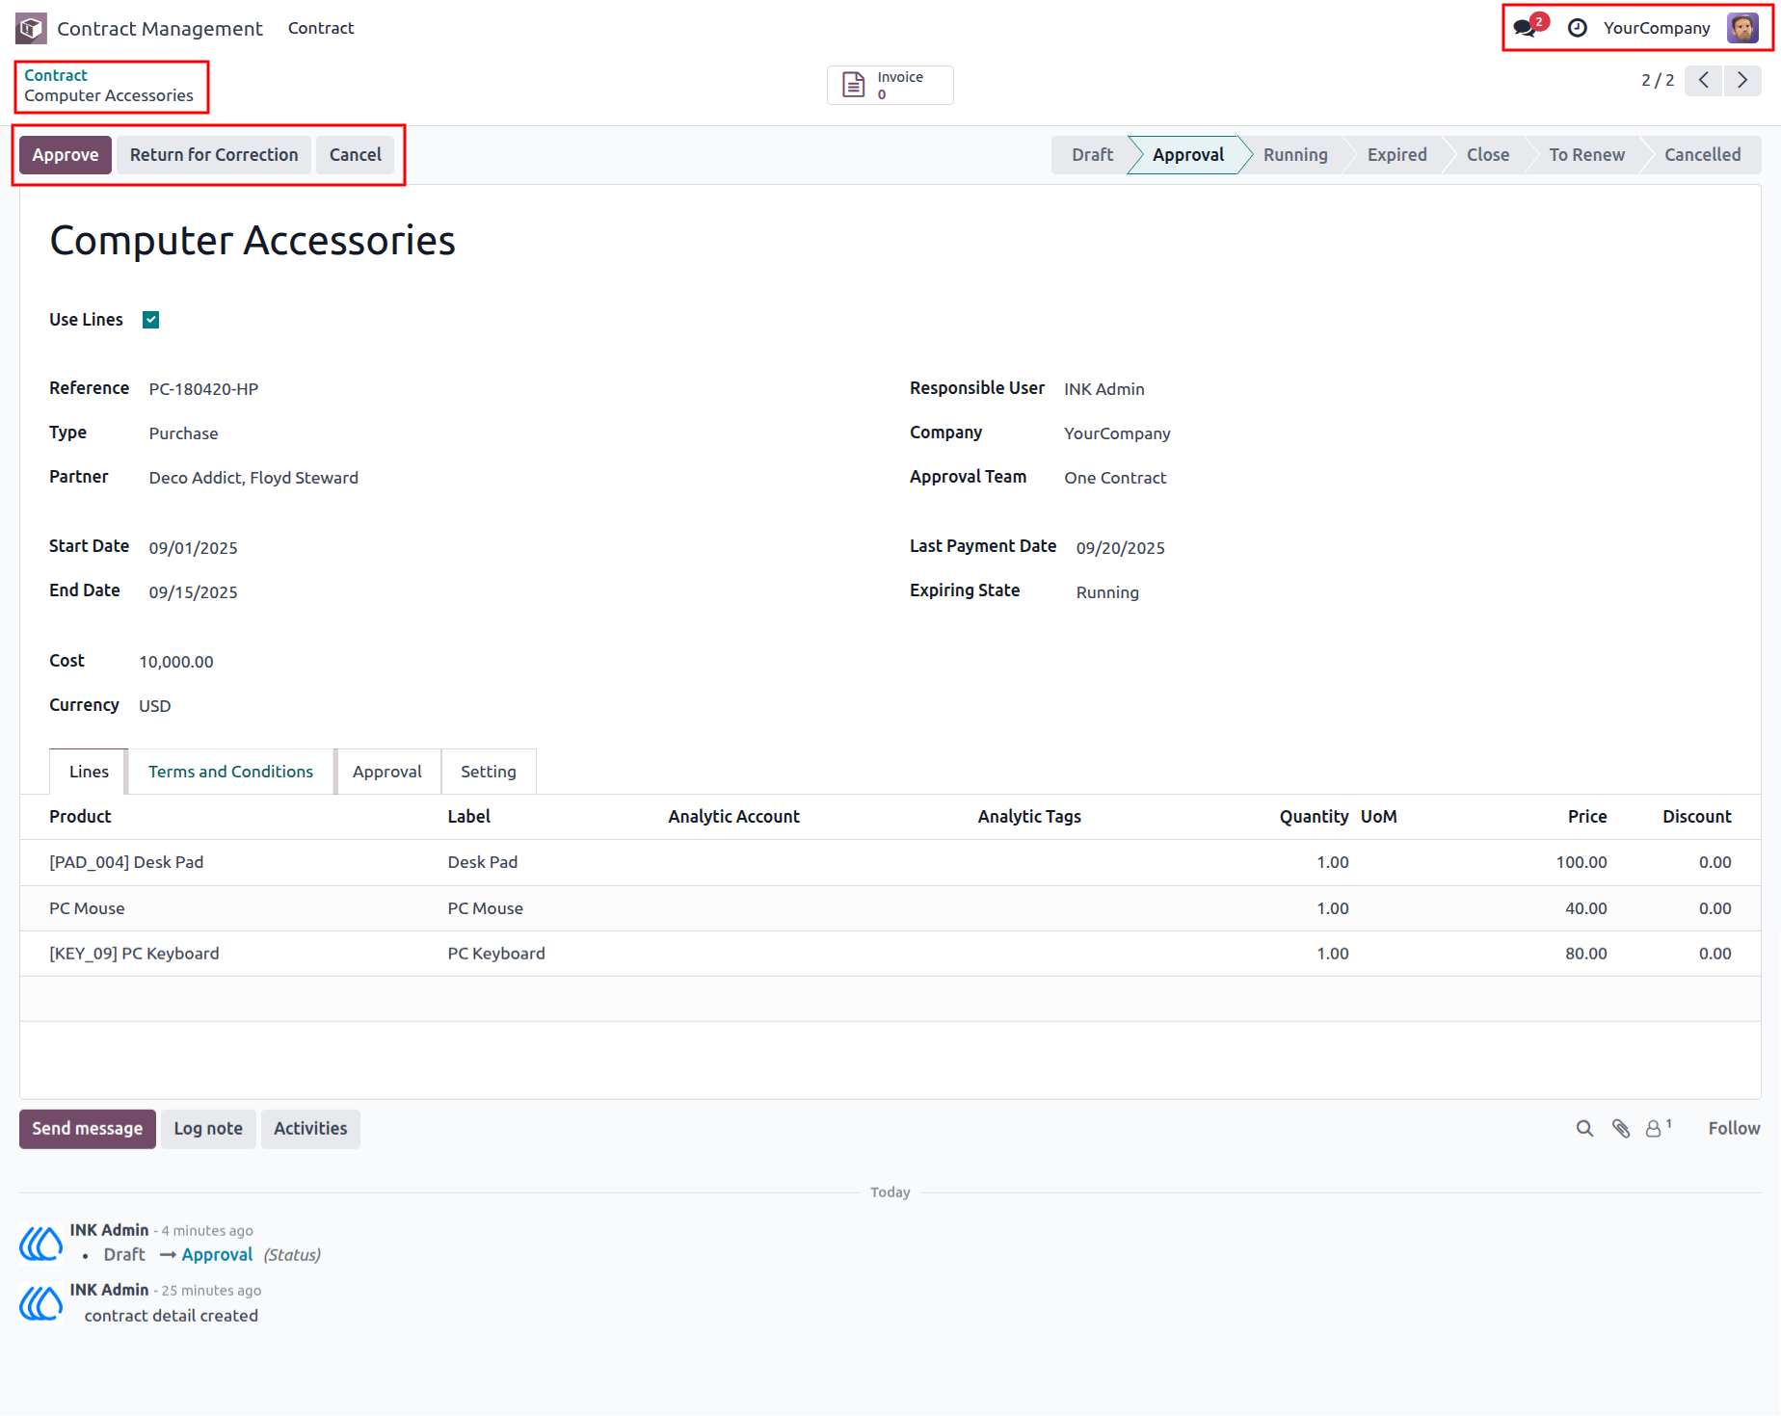
Task: Open the YourCompany company switcher
Action: point(1656,28)
